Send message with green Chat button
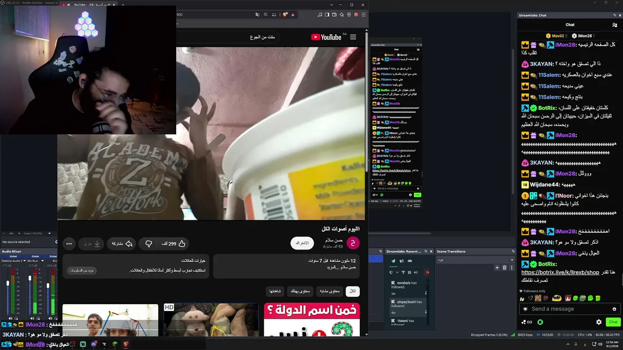The height and width of the screenshot is (350, 623). [613, 322]
